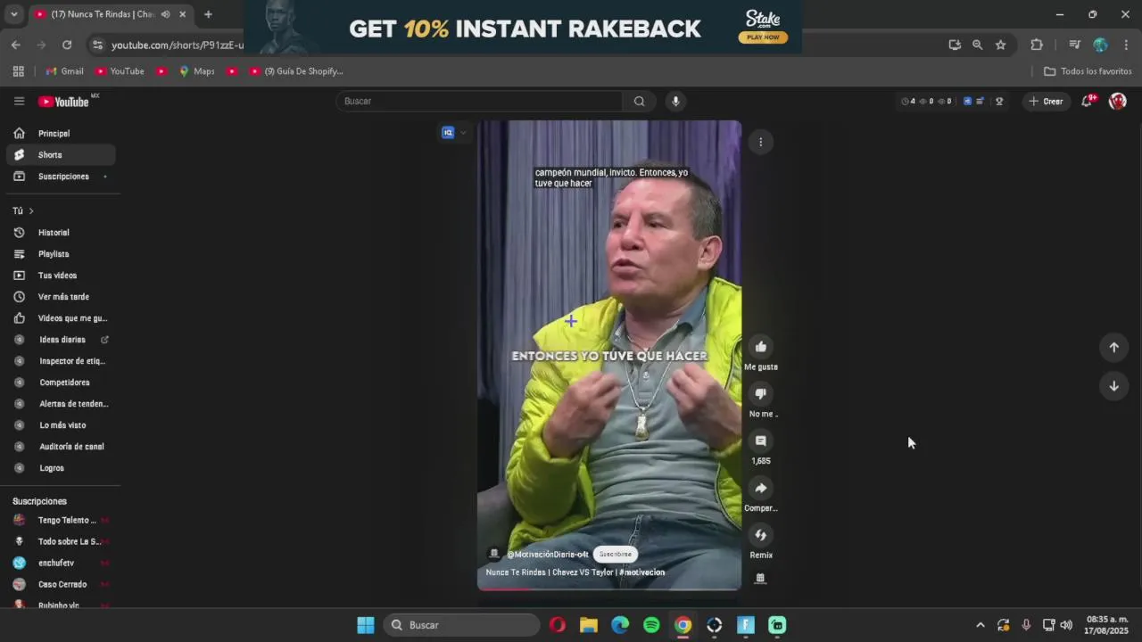
Task: Dislike the short with No me gusta
Action: pos(760,393)
